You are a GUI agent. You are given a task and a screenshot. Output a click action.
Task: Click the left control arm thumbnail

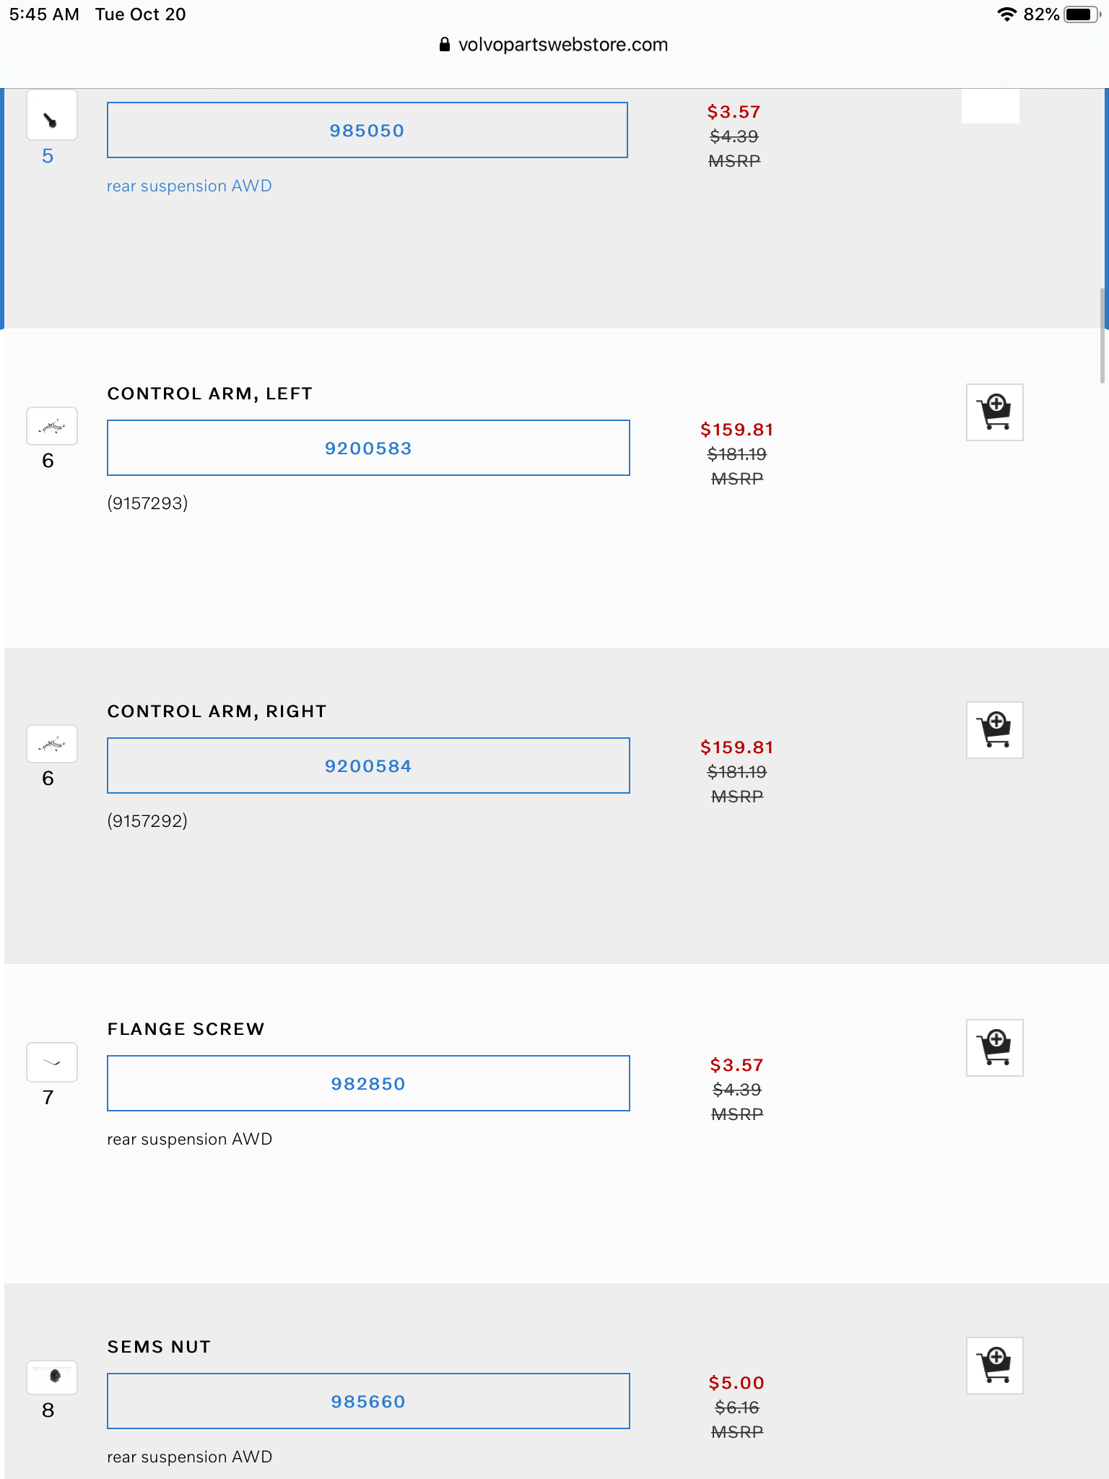coord(52,427)
